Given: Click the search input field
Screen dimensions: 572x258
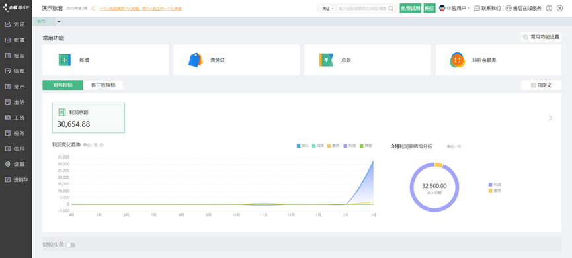Looking at the screenshot, I should (362, 9).
